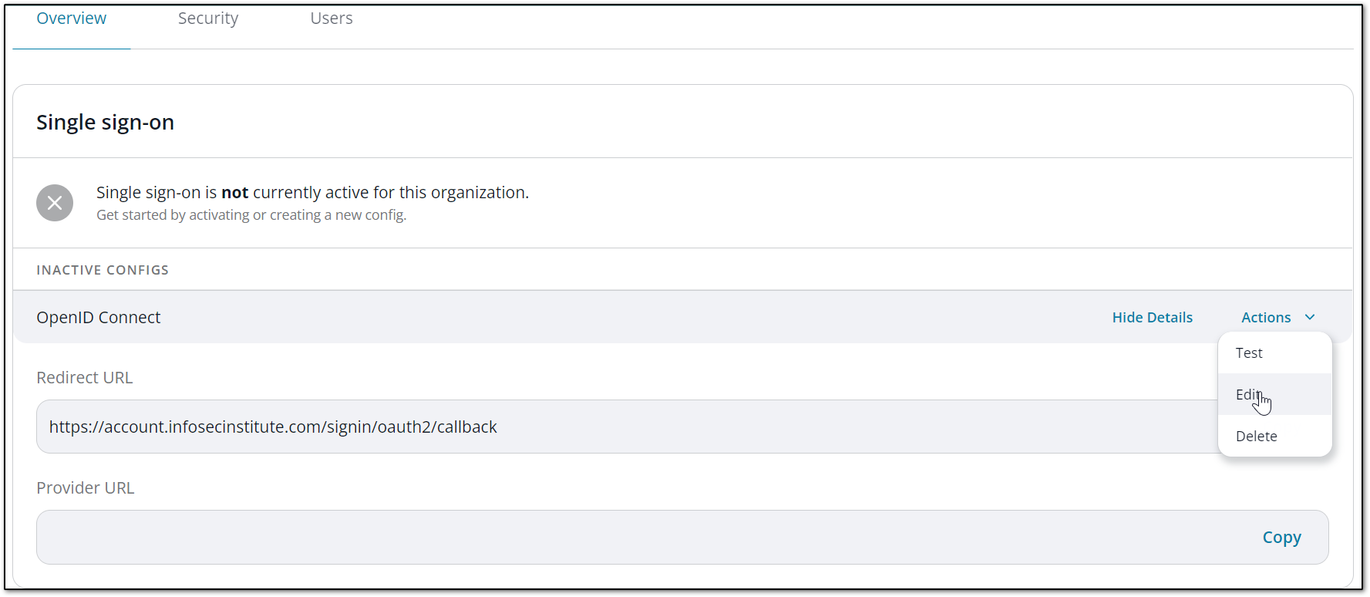Click the Actions chevron arrow icon
1370x597 pixels.
[x=1311, y=317]
